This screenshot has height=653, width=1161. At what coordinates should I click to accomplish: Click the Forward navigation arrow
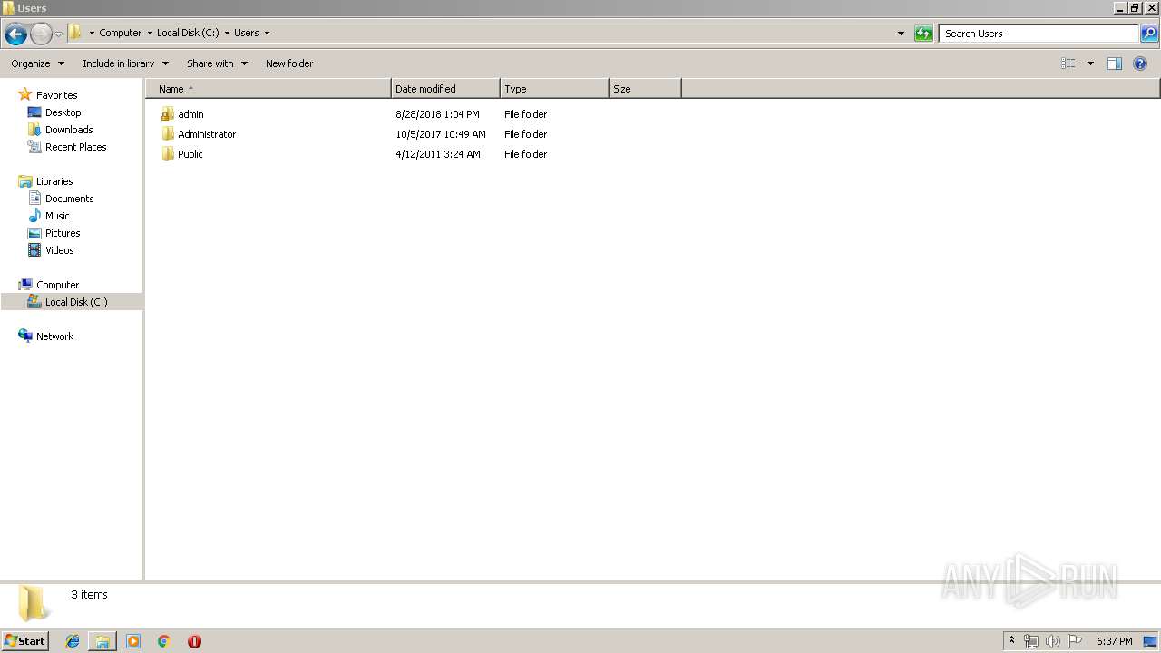[41, 34]
